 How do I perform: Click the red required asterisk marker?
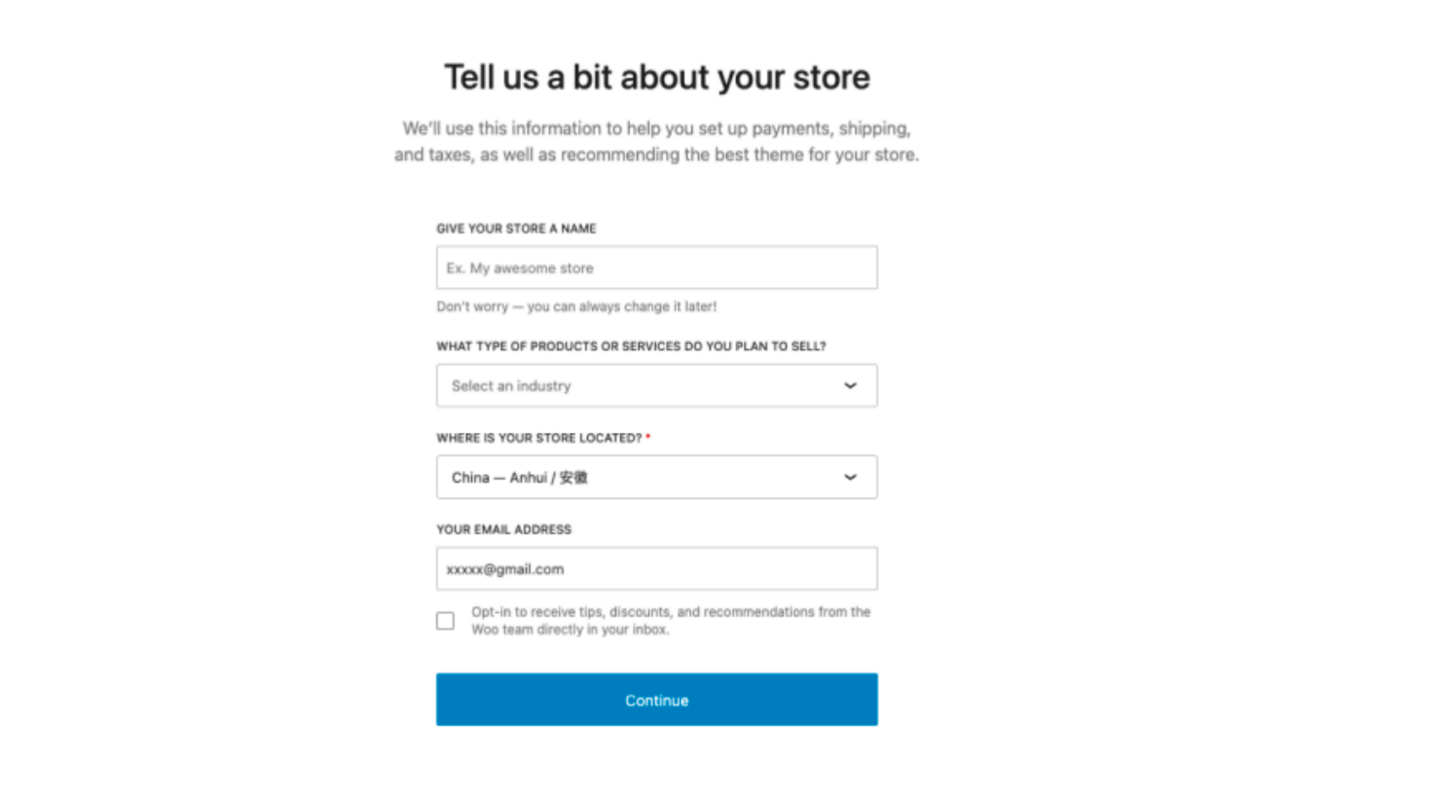point(648,438)
